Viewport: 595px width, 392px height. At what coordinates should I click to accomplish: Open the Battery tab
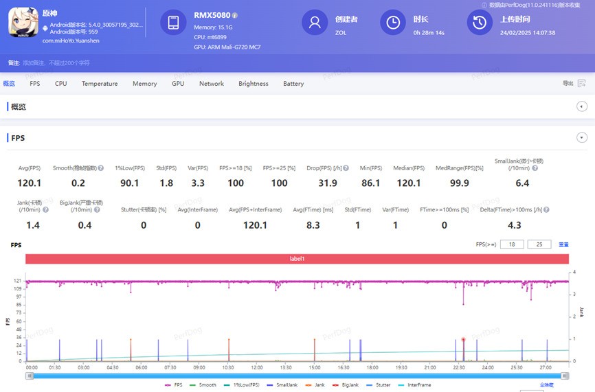point(293,84)
